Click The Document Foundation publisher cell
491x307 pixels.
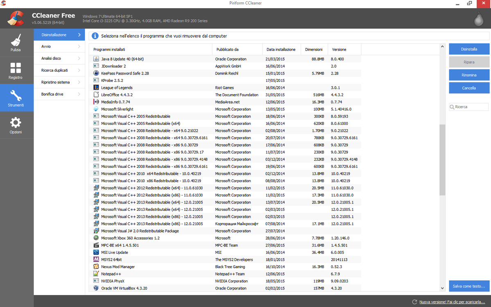coord(236,95)
